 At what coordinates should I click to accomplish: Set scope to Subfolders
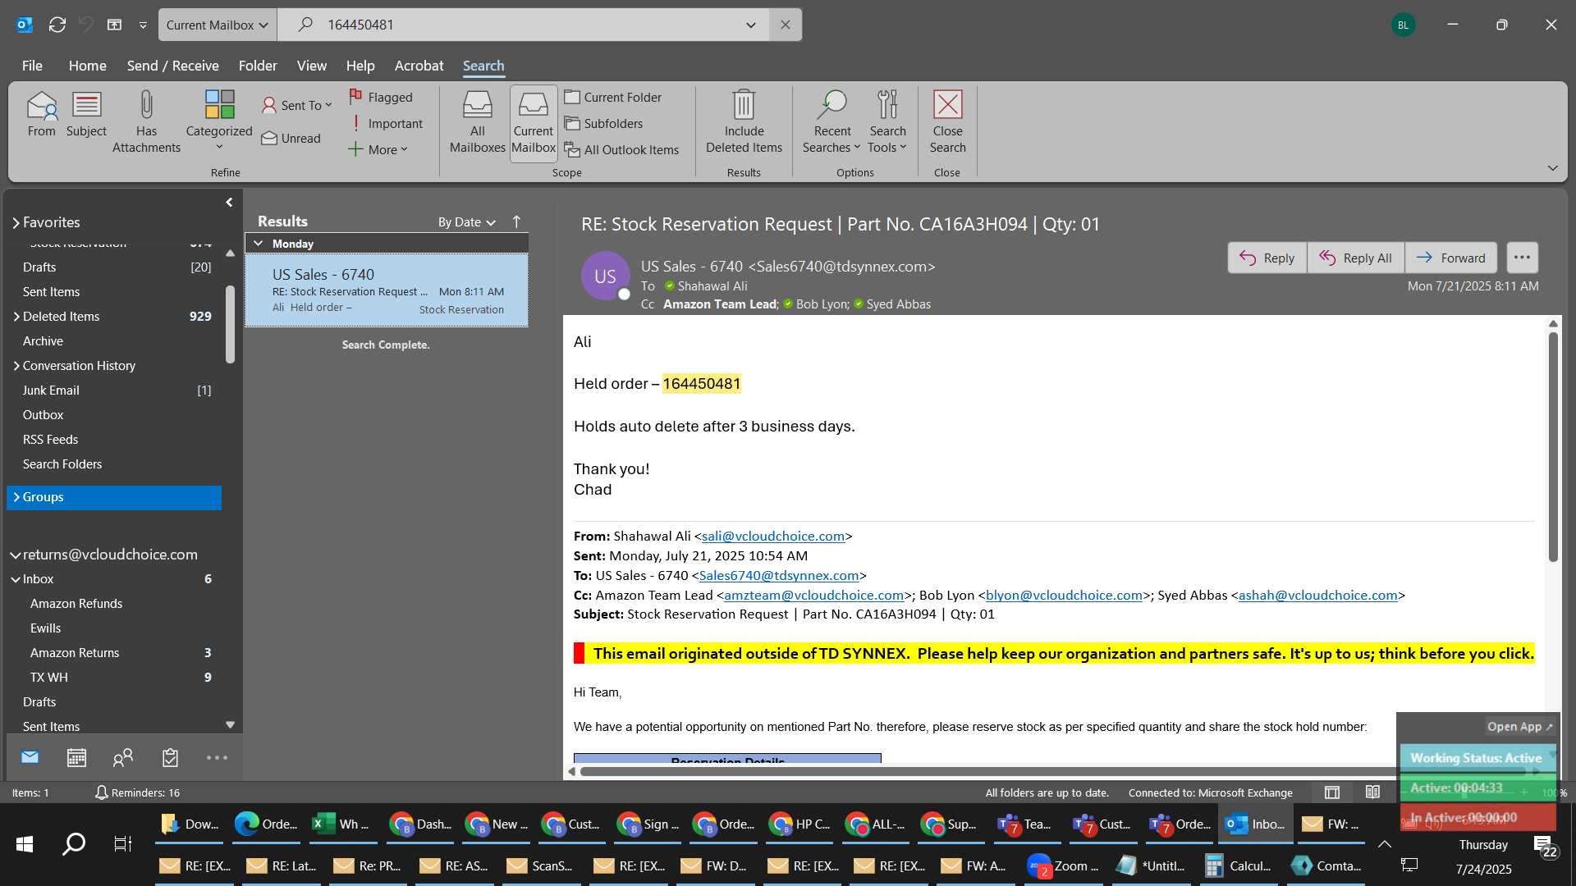pyautogui.click(x=603, y=123)
